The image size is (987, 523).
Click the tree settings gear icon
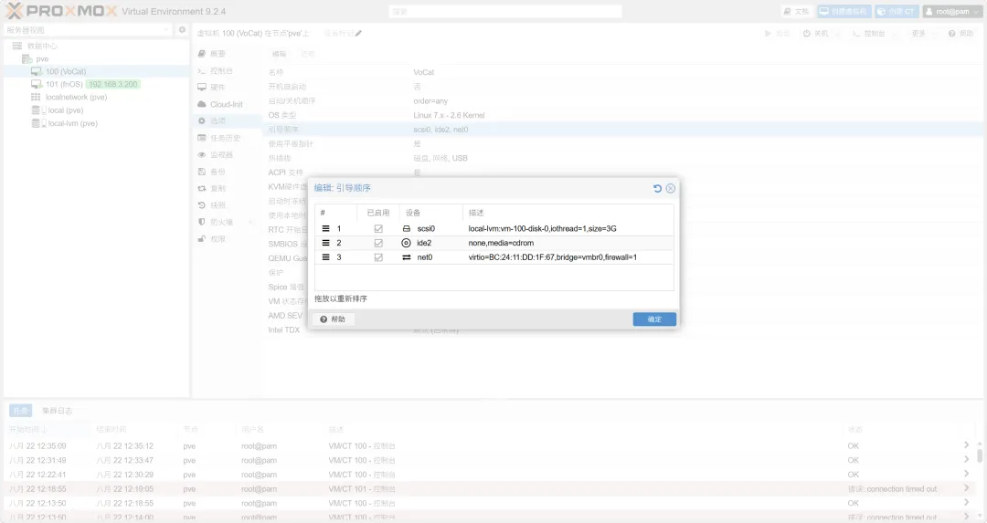pos(182,29)
